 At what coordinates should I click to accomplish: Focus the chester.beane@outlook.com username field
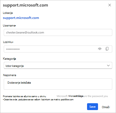(58, 33)
